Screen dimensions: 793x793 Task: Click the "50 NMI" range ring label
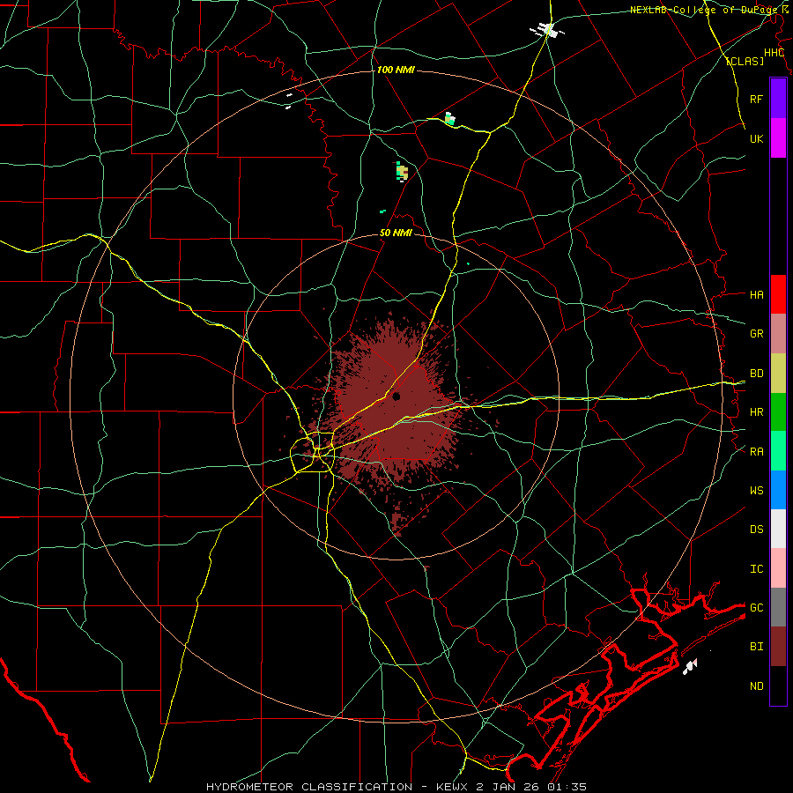pyautogui.click(x=396, y=233)
